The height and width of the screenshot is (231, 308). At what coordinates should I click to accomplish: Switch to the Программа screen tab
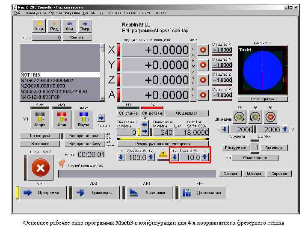pos(43,192)
